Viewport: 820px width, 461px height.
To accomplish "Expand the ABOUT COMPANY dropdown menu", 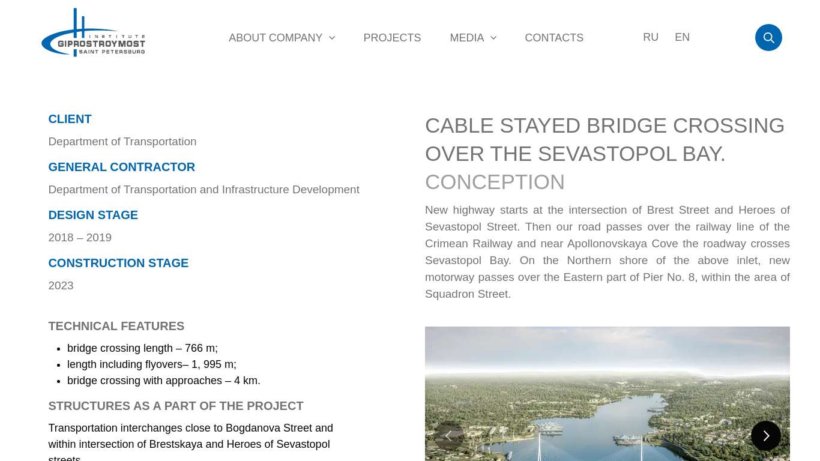I will [276, 38].
